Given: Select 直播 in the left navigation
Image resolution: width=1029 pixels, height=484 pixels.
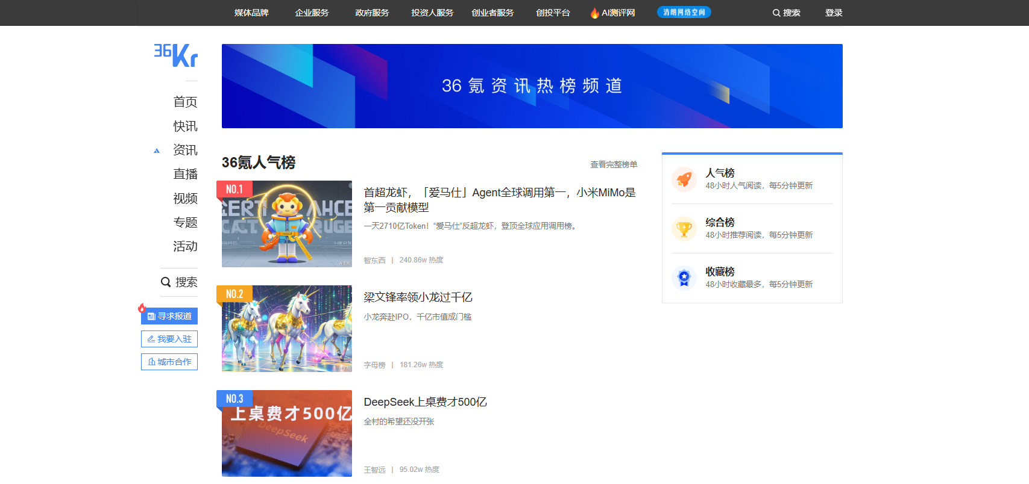Looking at the screenshot, I should coord(185,174).
